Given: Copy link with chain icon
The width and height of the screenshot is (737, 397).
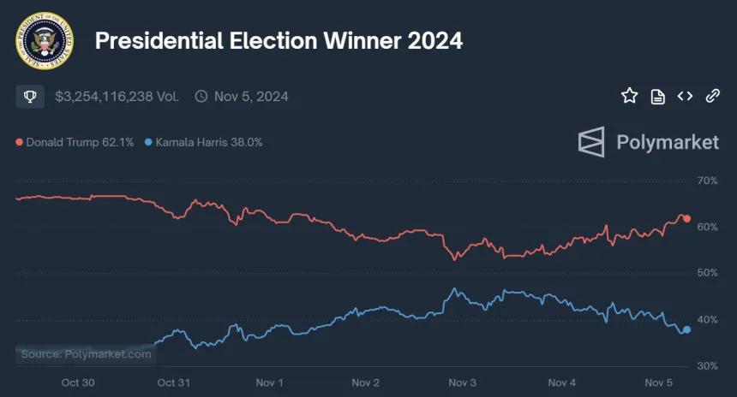Looking at the screenshot, I should point(712,96).
